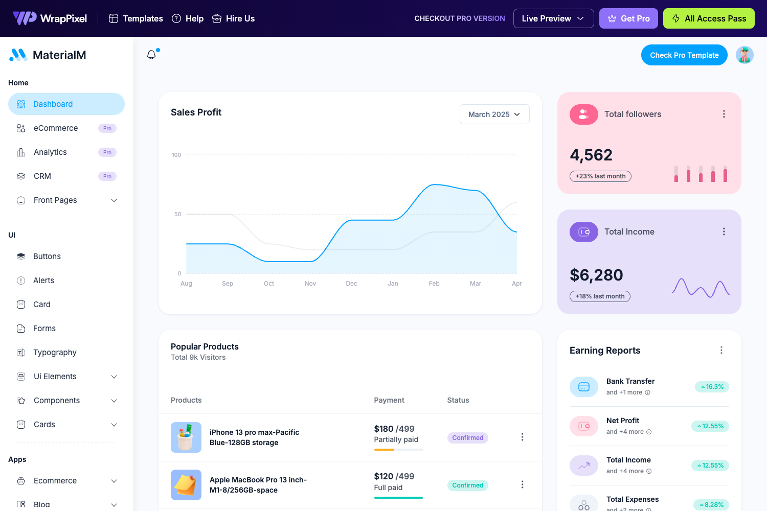This screenshot has height=511, width=767.
Task: Open the Typography section icon
Action: pyautogui.click(x=21, y=352)
